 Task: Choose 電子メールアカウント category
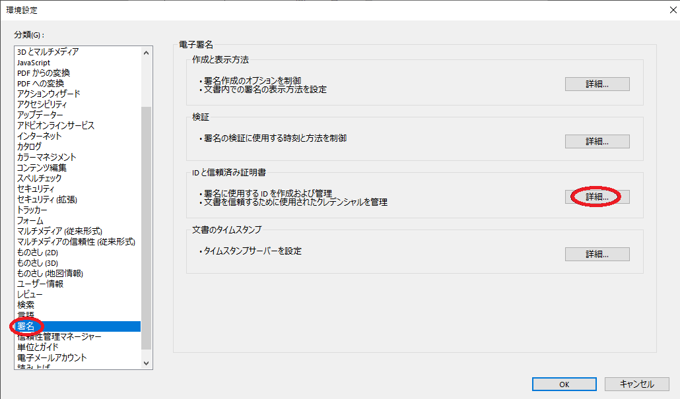pos(51,357)
